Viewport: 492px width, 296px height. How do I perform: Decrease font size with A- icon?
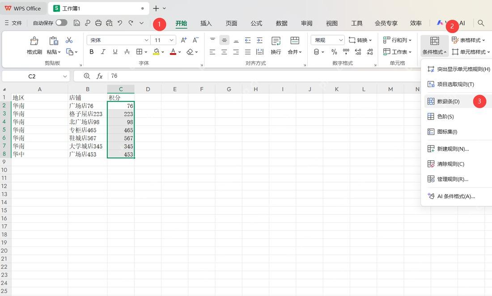pos(195,40)
